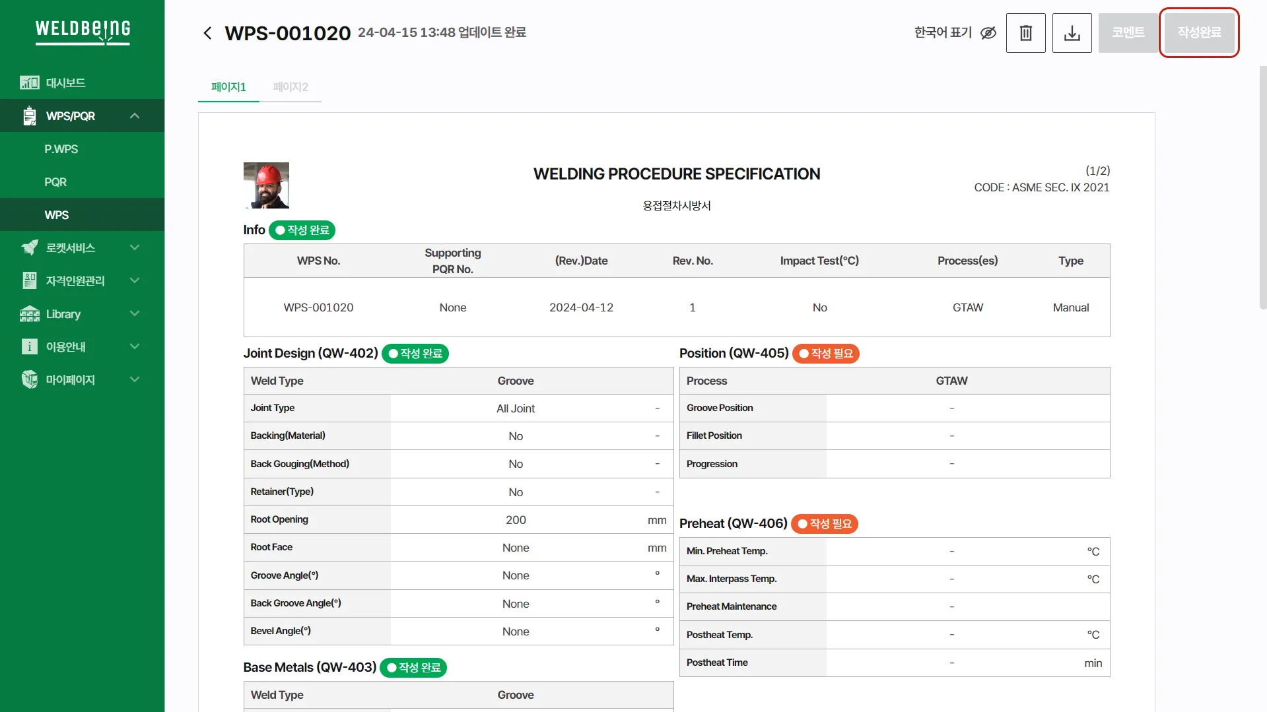The image size is (1267, 712).
Task: Click the welder profile photo thumbnail
Action: pos(266,185)
